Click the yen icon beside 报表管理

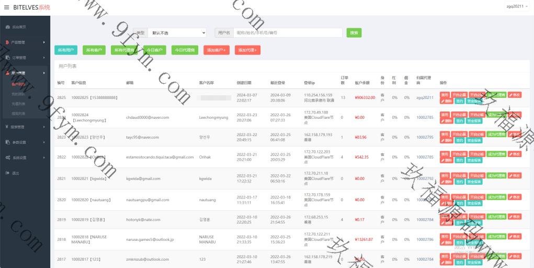click(x=7, y=127)
